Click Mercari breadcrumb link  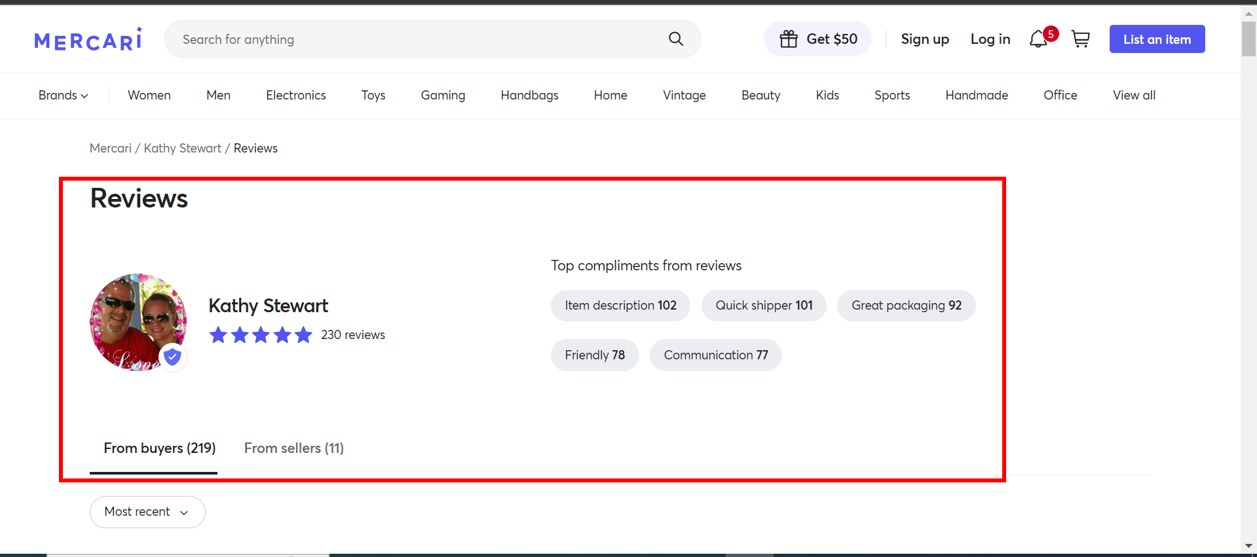click(x=111, y=149)
